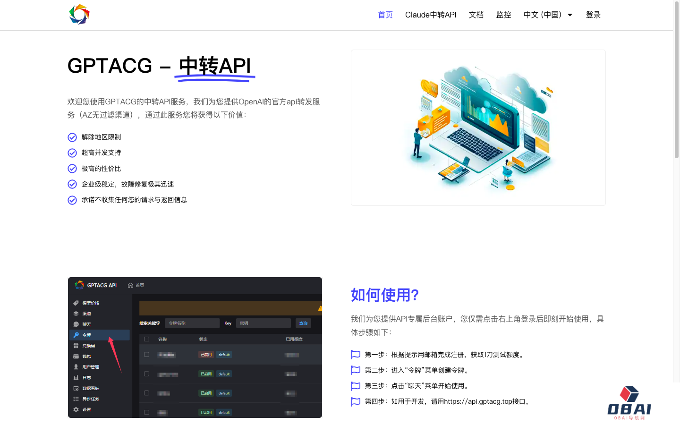Click the paragraph starting 我们为您提供API专属后台账户
The width and height of the screenshot is (680, 425).
(477, 325)
